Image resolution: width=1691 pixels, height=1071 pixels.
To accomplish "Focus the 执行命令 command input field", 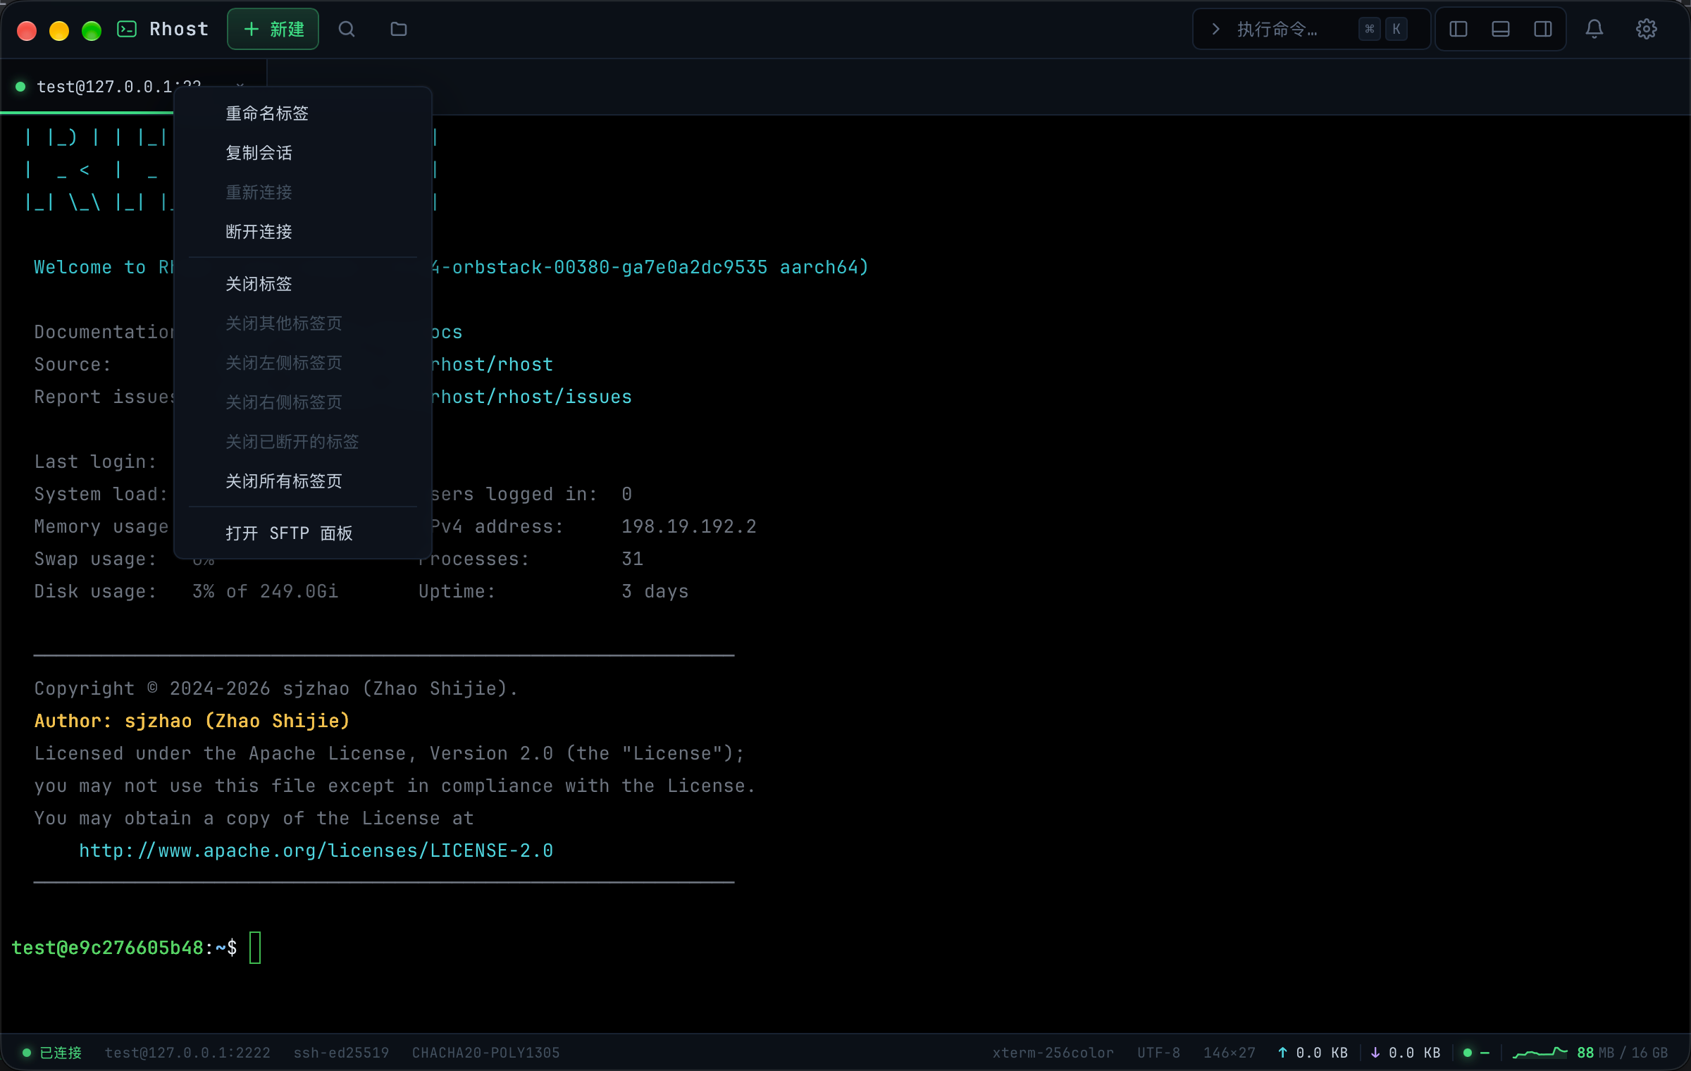I will 1311,29.
